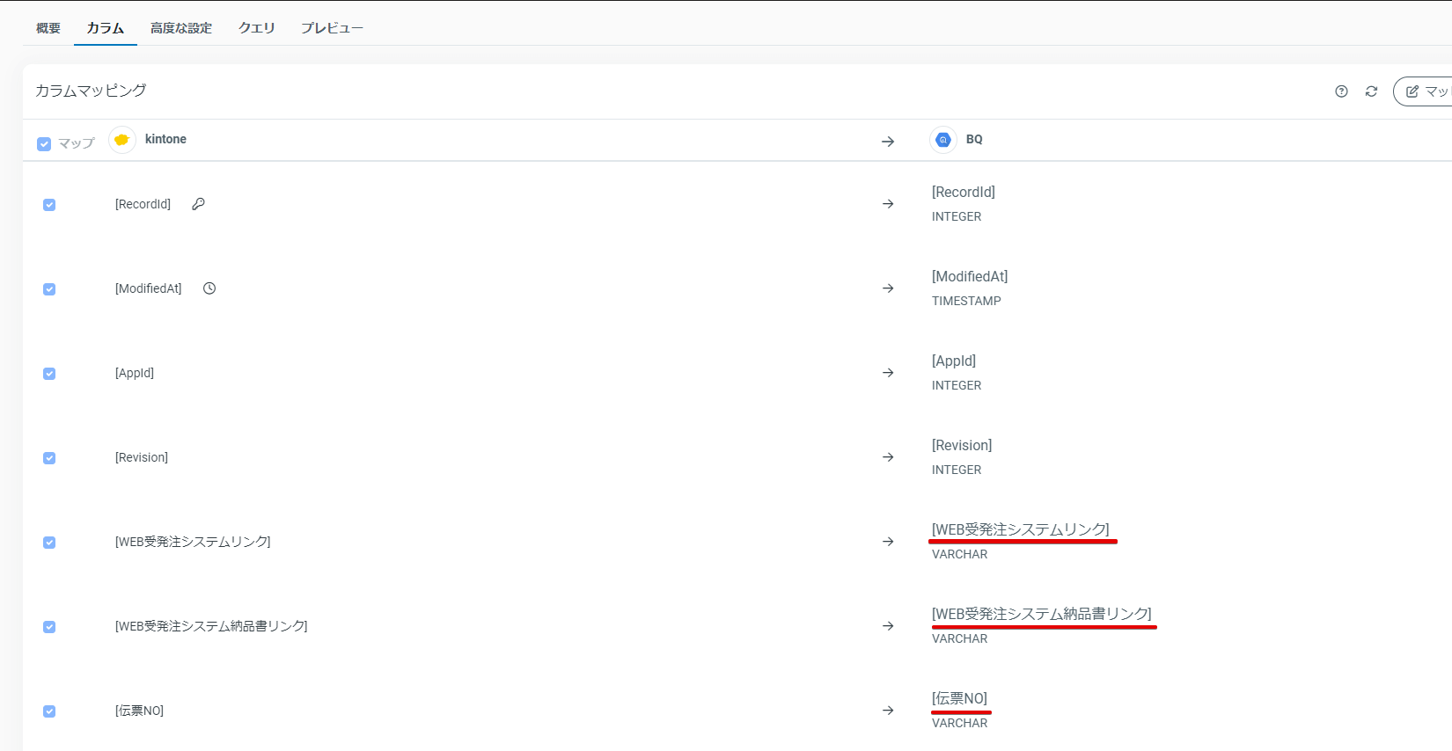Go to the クエリ tab
The image size is (1452, 751).
pos(257,28)
